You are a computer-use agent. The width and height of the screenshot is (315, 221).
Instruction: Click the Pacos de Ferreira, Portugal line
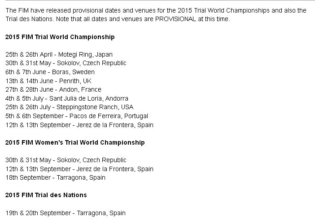(77, 116)
